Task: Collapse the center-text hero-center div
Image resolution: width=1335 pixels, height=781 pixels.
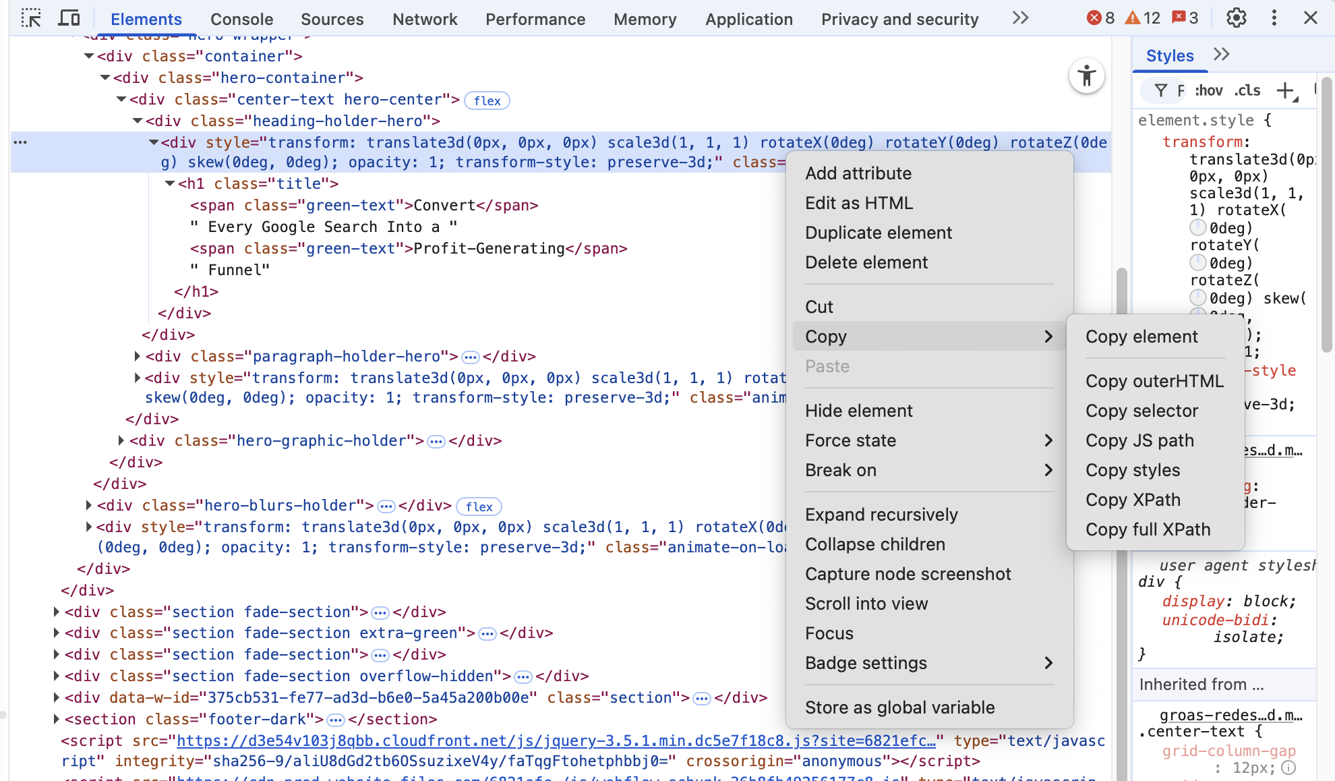Action: pos(121,99)
